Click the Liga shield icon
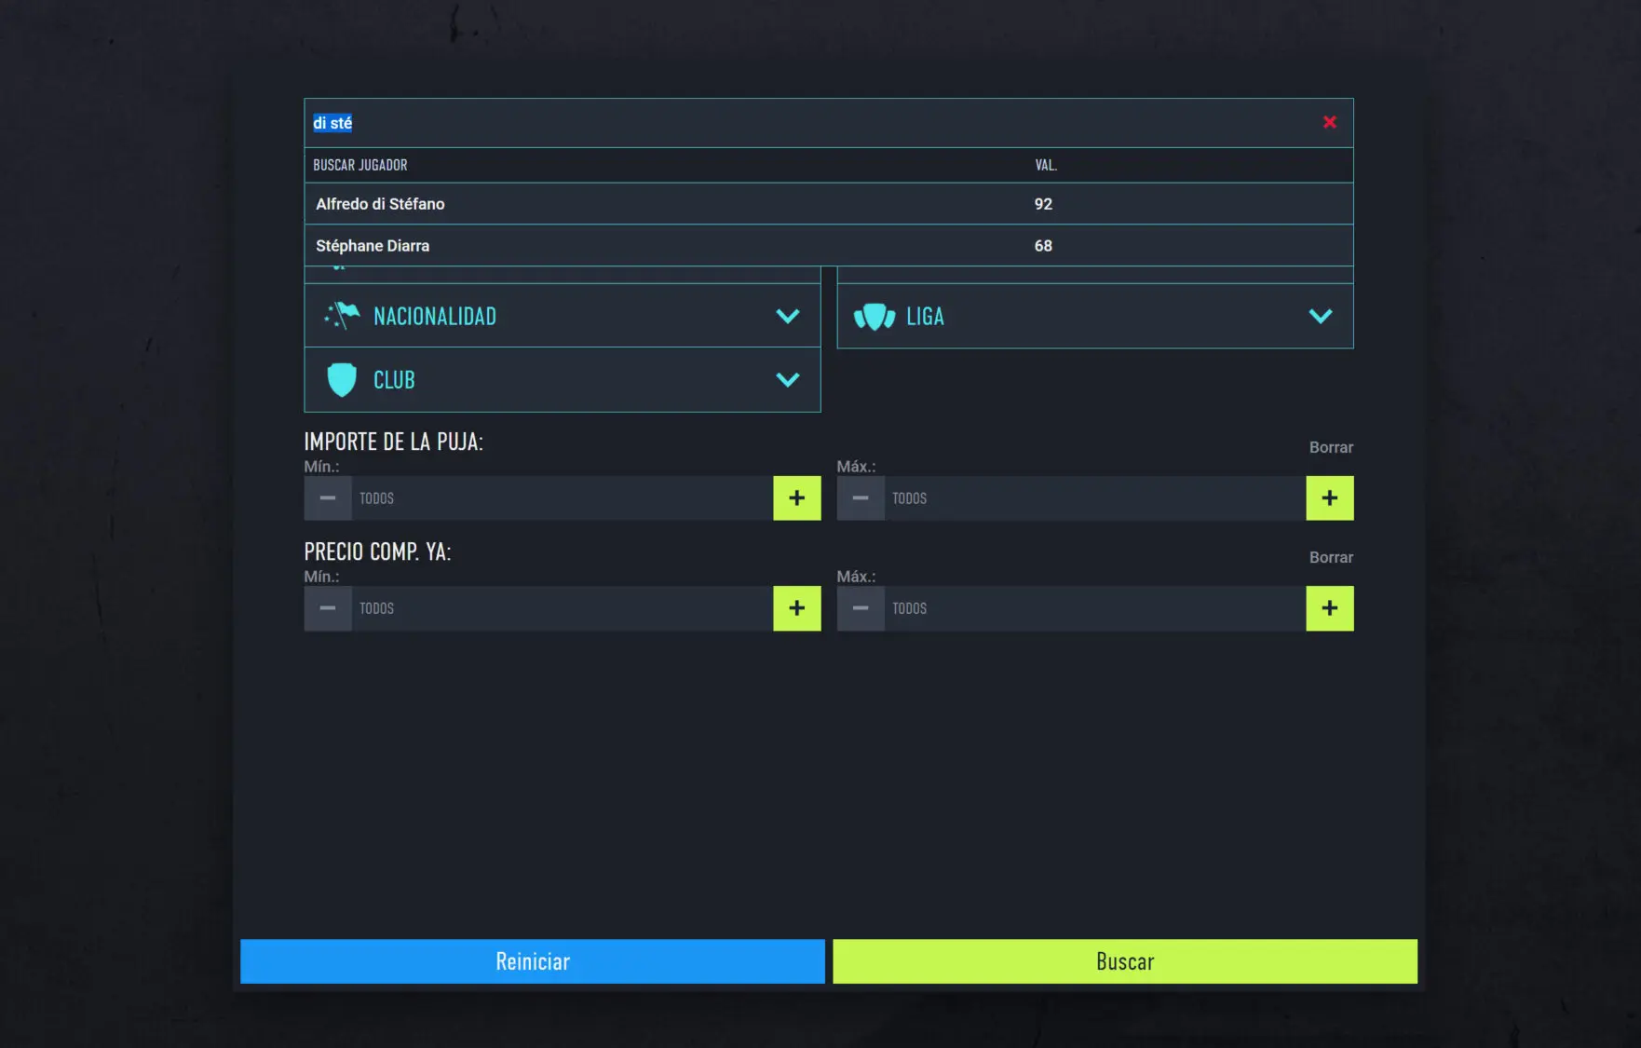The width and height of the screenshot is (1641, 1048). point(875,317)
